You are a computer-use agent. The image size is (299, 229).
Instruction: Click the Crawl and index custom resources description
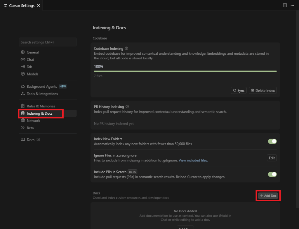tap(131, 198)
